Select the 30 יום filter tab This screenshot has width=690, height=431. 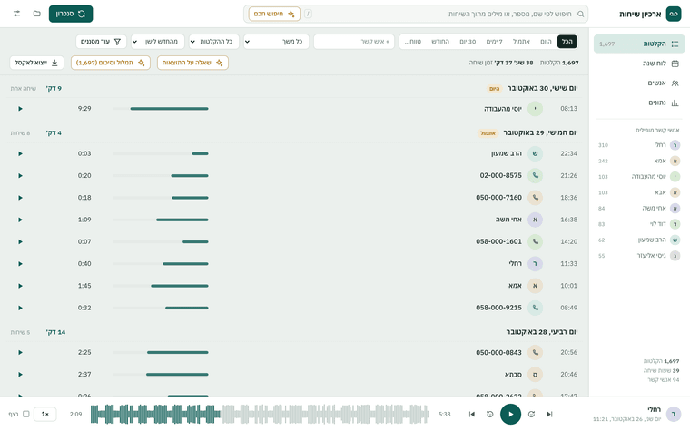468,42
